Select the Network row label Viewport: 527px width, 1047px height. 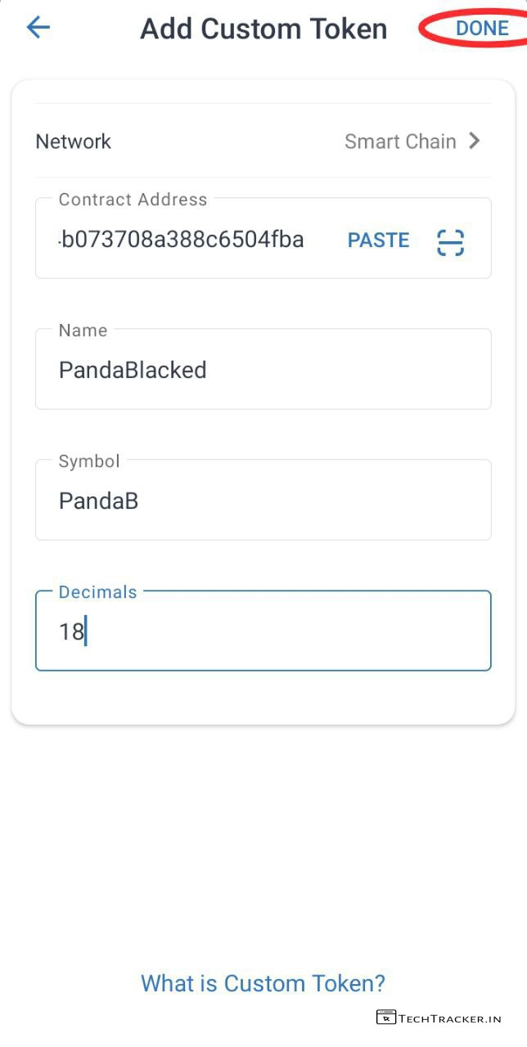[x=74, y=142]
